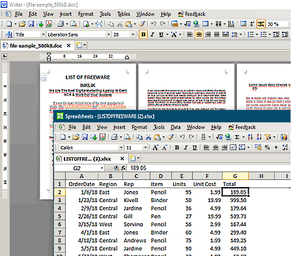Select the LISTOFFRE... (2).xlsx workbook tab
This screenshot has width=293, height=256.
[x=87, y=159]
